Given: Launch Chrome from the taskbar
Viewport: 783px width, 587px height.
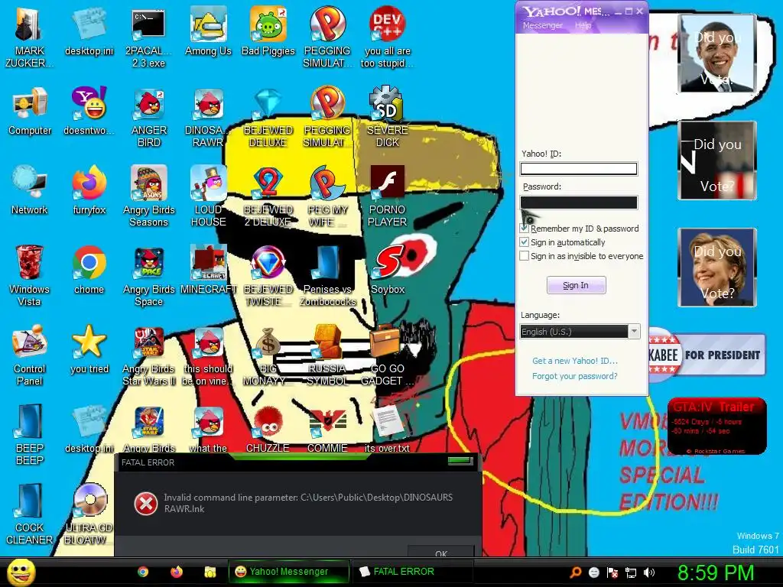Looking at the screenshot, I should pyautogui.click(x=143, y=572).
